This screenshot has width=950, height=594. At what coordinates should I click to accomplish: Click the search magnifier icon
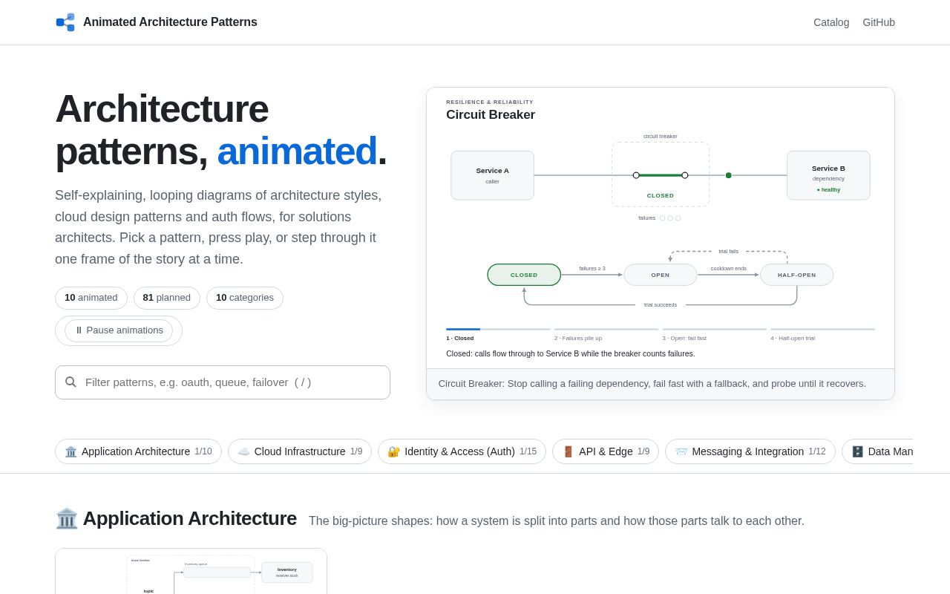71,382
